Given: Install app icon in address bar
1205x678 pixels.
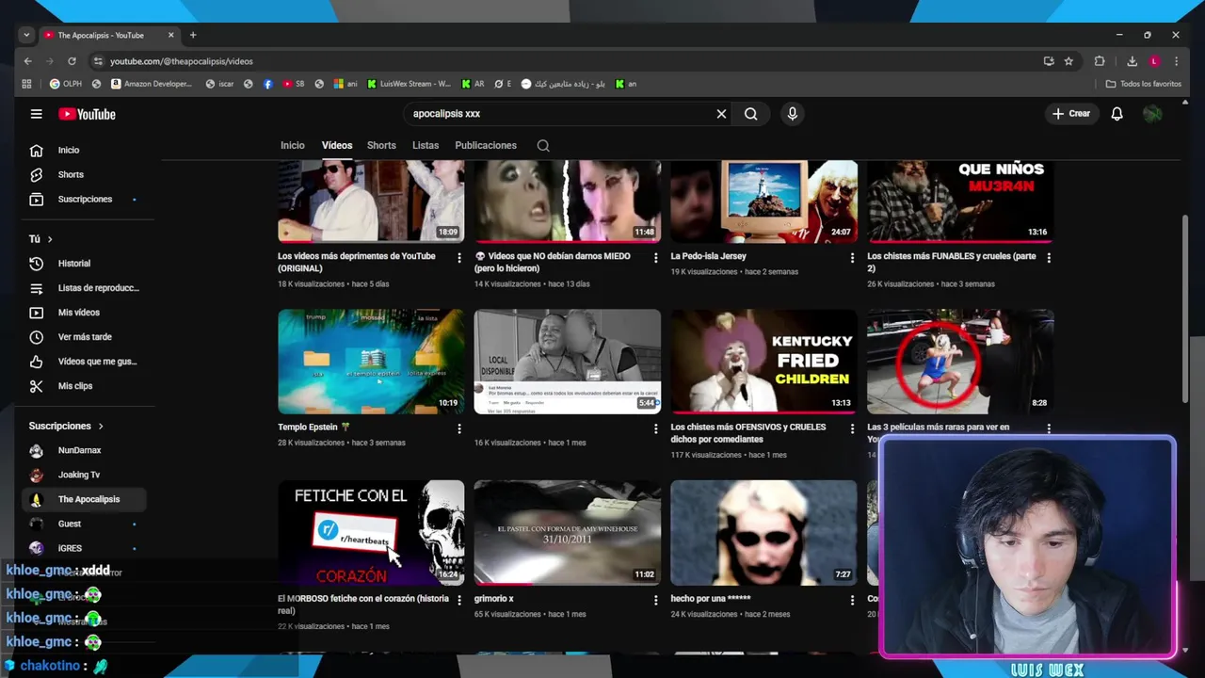Looking at the screenshot, I should pyautogui.click(x=1049, y=61).
